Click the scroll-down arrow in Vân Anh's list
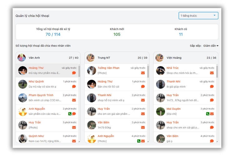The width and height of the screenshot is (234, 156). coord(79,141)
